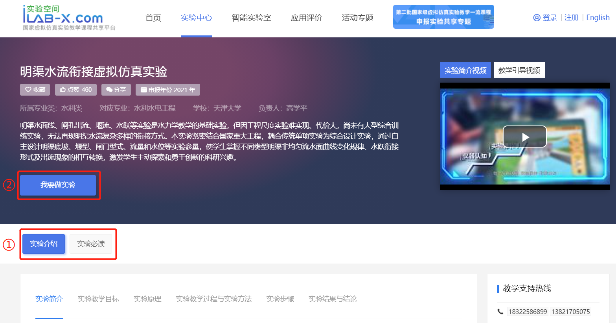
Task: Like the experiment via 点赞 460
Action: tap(76, 90)
